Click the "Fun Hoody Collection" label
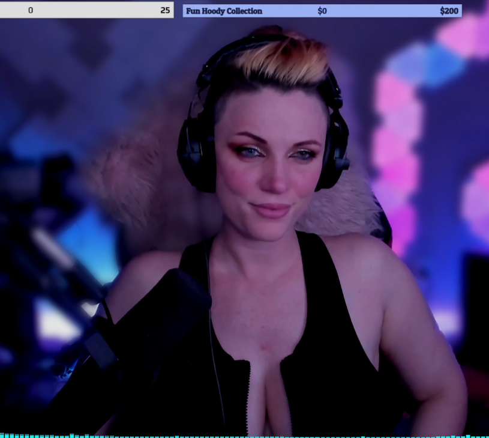The image size is (489, 438). (224, 11)
